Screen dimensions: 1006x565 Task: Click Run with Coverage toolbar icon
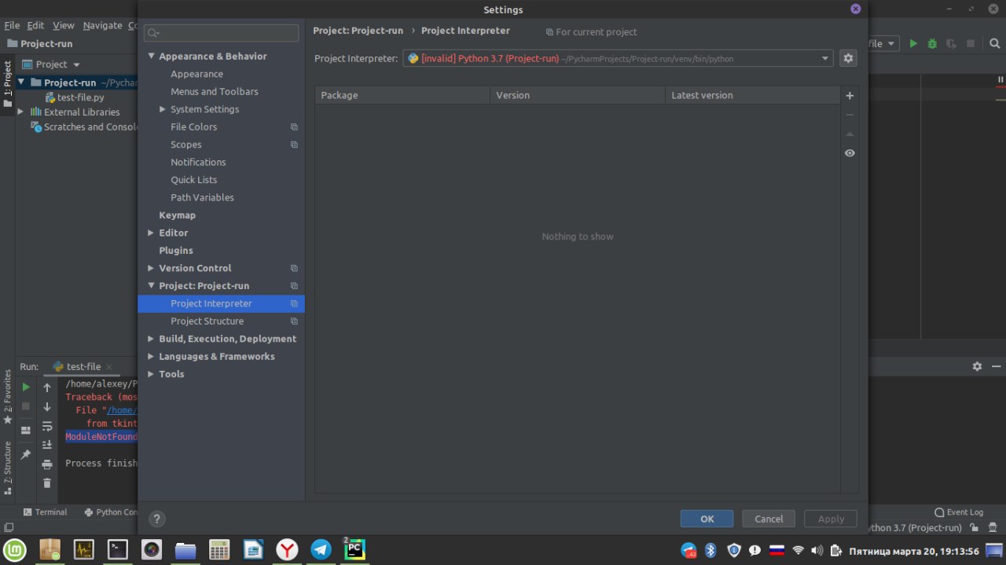952,44
